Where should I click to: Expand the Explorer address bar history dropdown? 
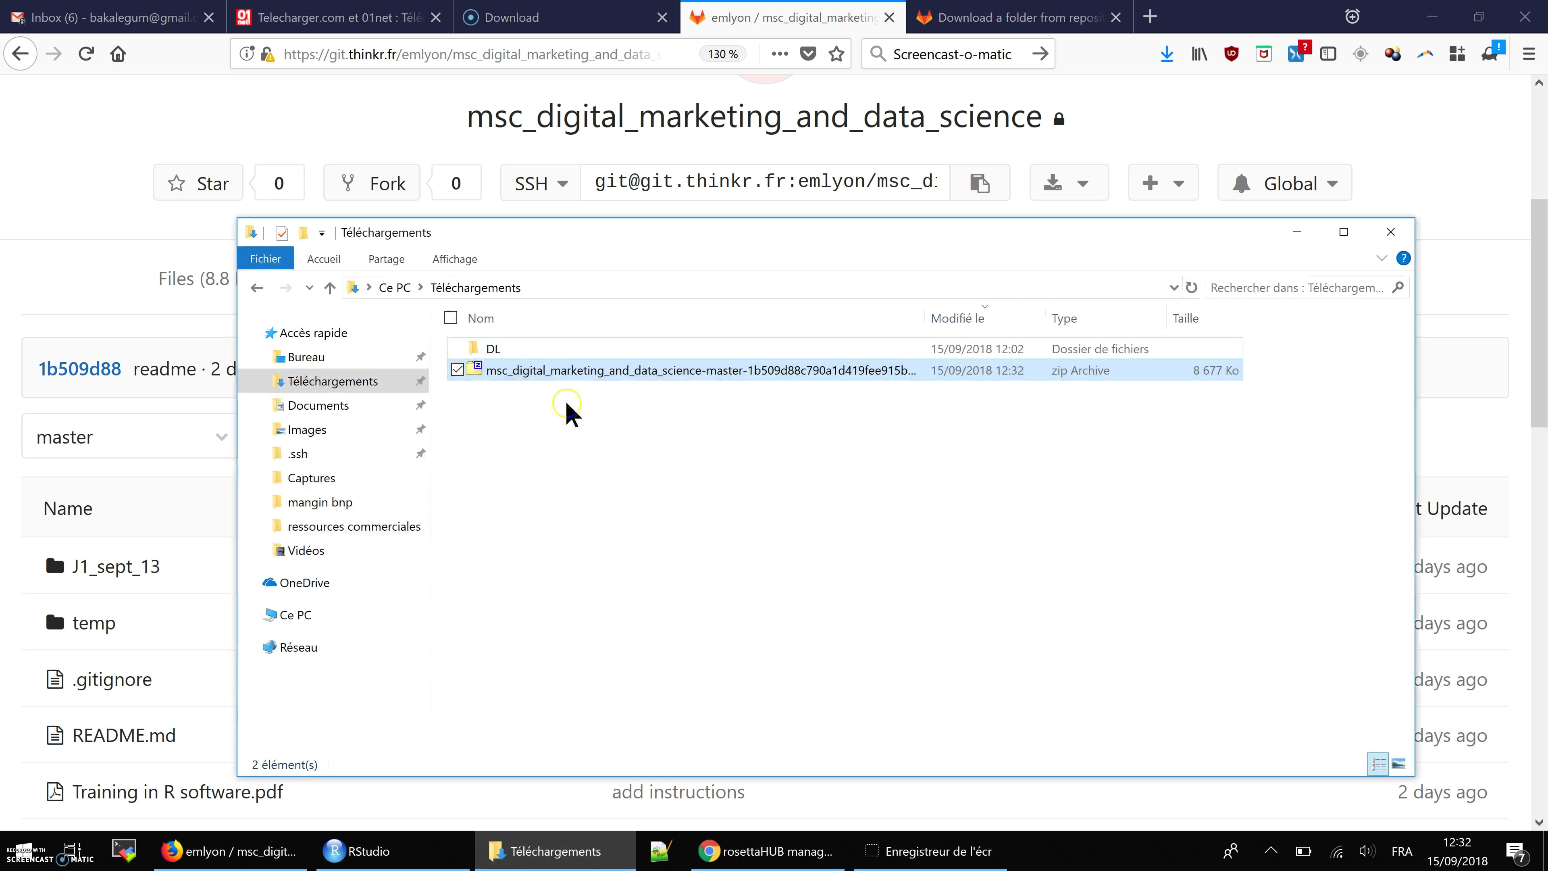1173,288
